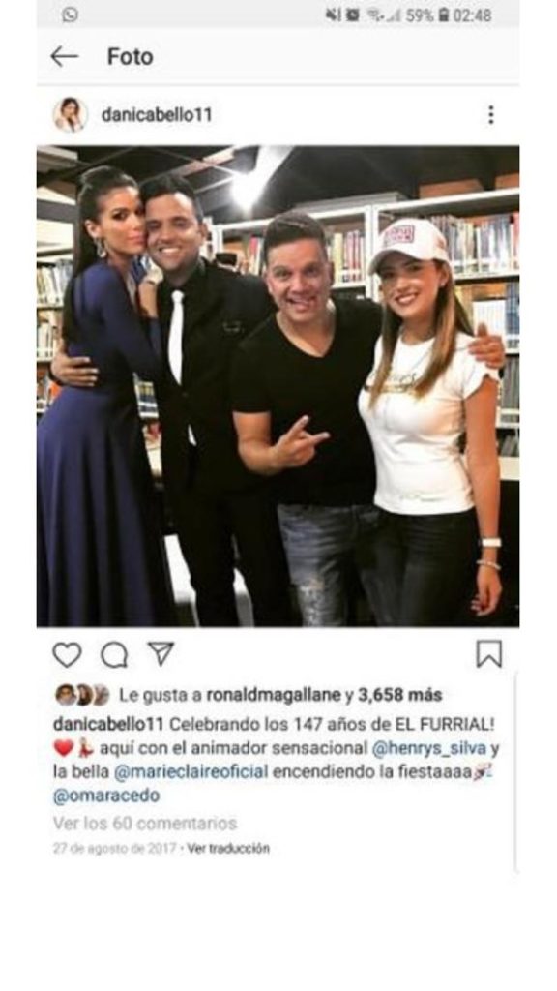This screenshot has height=991, width=557.
Task: Open danicabello11 profile picture avatar
Action: 70,115
